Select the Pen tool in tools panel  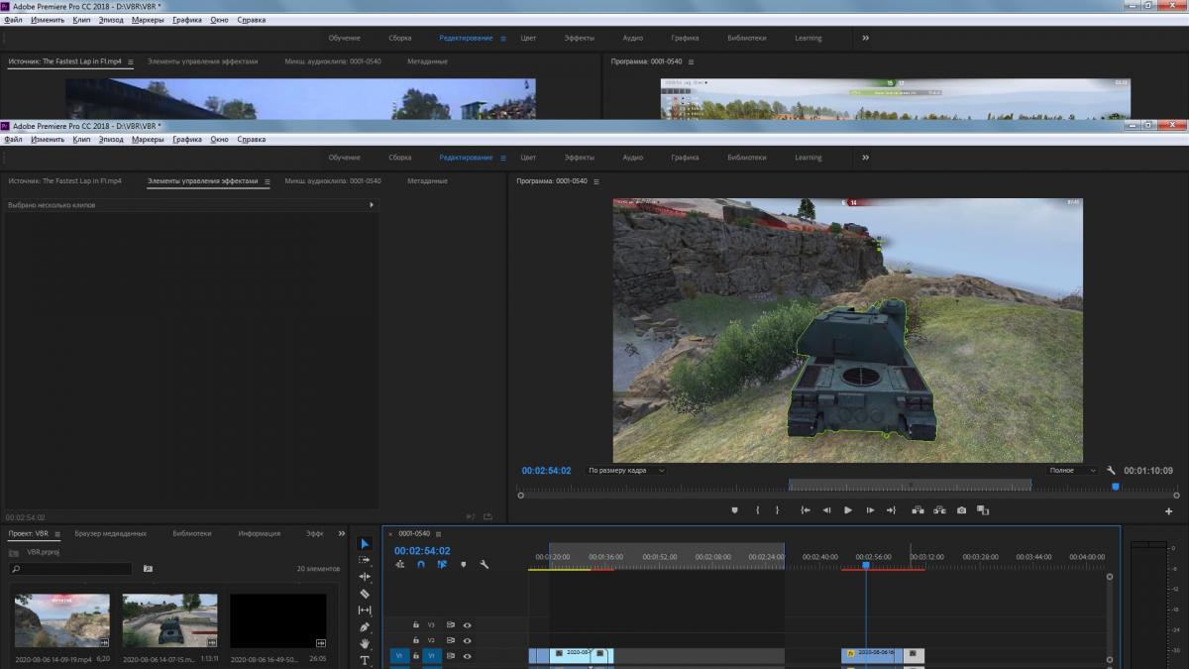[x=365, y=627]
